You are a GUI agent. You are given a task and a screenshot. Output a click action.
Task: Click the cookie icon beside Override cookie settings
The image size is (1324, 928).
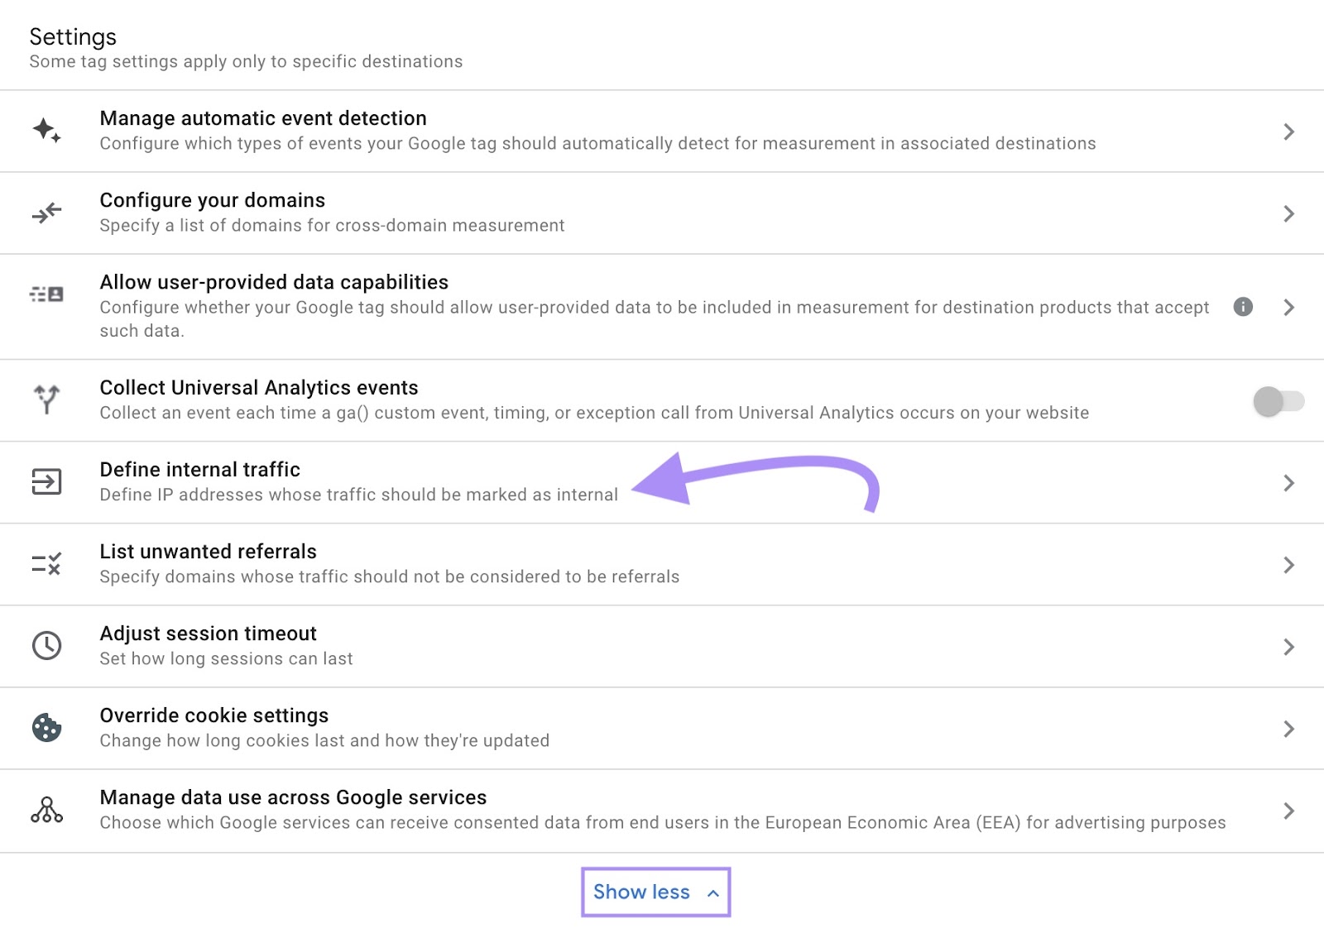coord(46,727)
